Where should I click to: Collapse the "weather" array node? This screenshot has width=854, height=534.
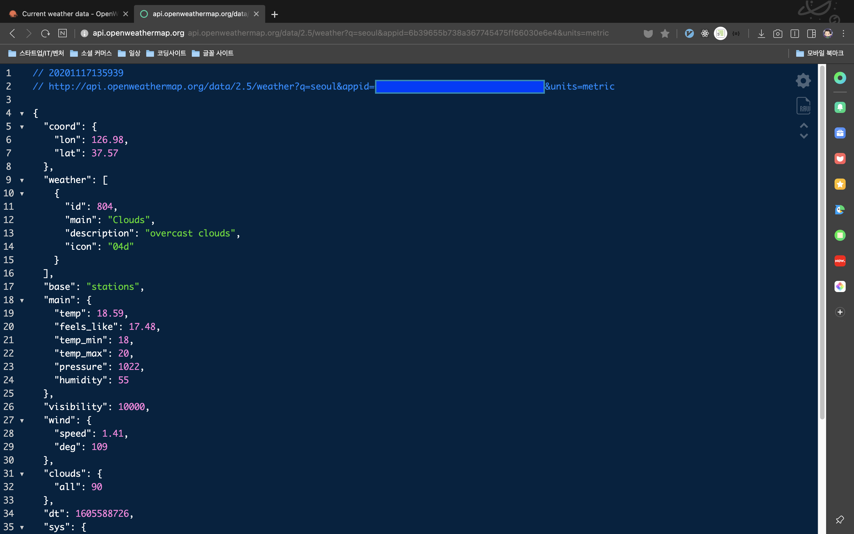[22, 180]
